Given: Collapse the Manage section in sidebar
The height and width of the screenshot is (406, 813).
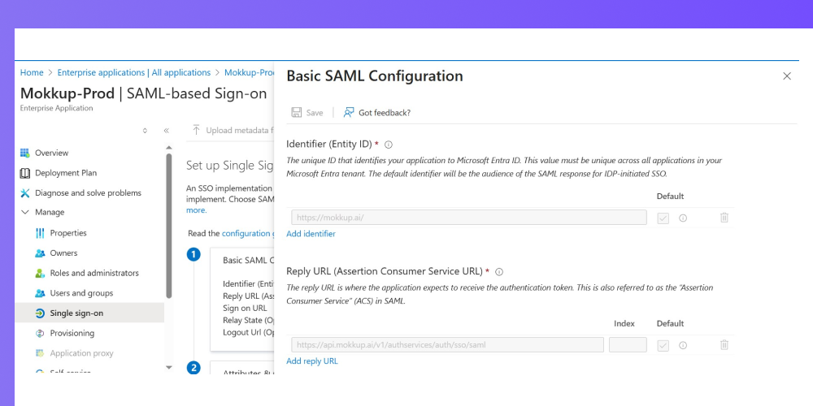Looking at the screenshot, I should pyautogui.click(x=25, y=212).
